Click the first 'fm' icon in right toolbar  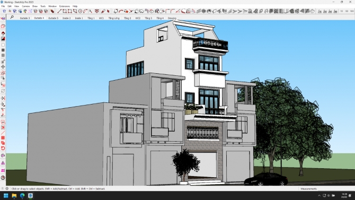[x=319, y=11]
